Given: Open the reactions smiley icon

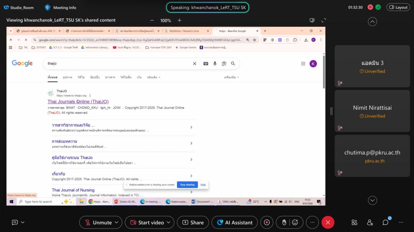Looking at the screenshot, I should (295, 222).
